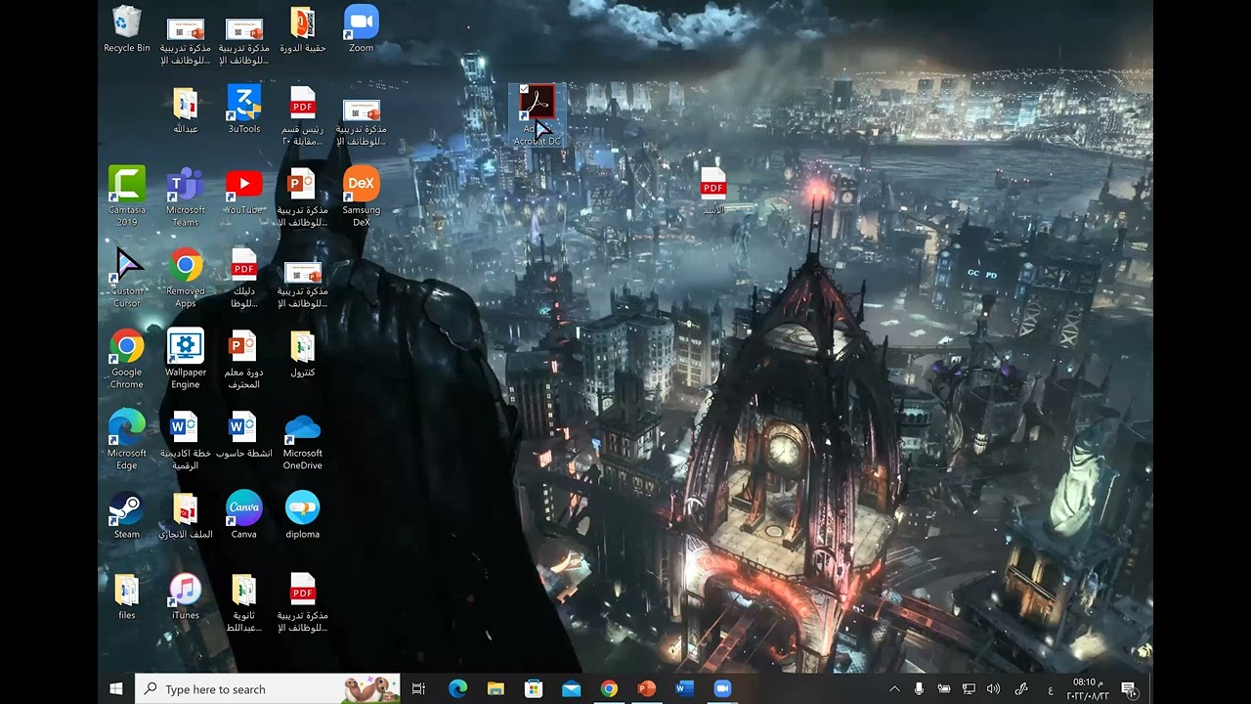Select the 3uTools desktop shortcut
Viewport: 1251px width, 704px height.
coord(244,110)
